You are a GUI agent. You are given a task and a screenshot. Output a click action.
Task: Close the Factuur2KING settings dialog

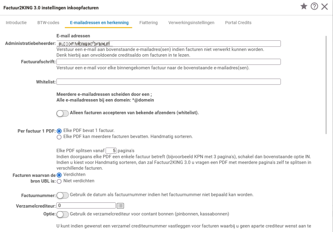(x=325, y=6)
